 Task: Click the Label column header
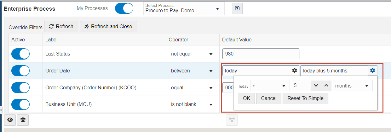(51, 40)
